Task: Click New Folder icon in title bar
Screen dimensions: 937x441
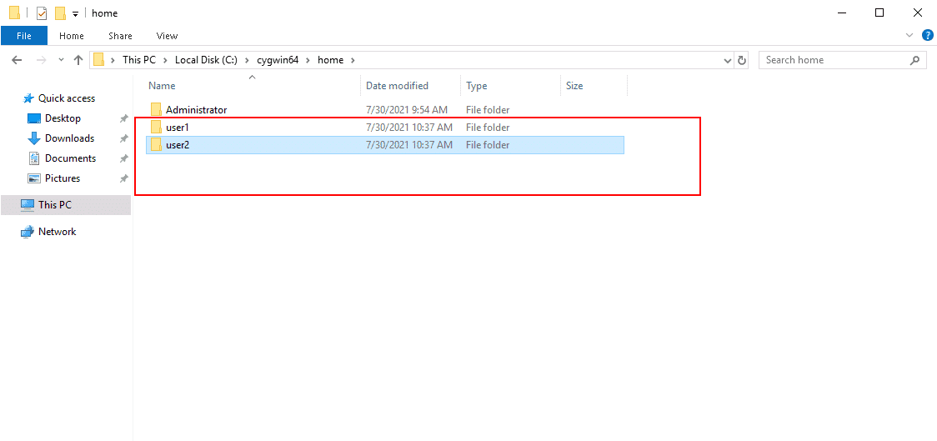Action: [x=60, y=13]
